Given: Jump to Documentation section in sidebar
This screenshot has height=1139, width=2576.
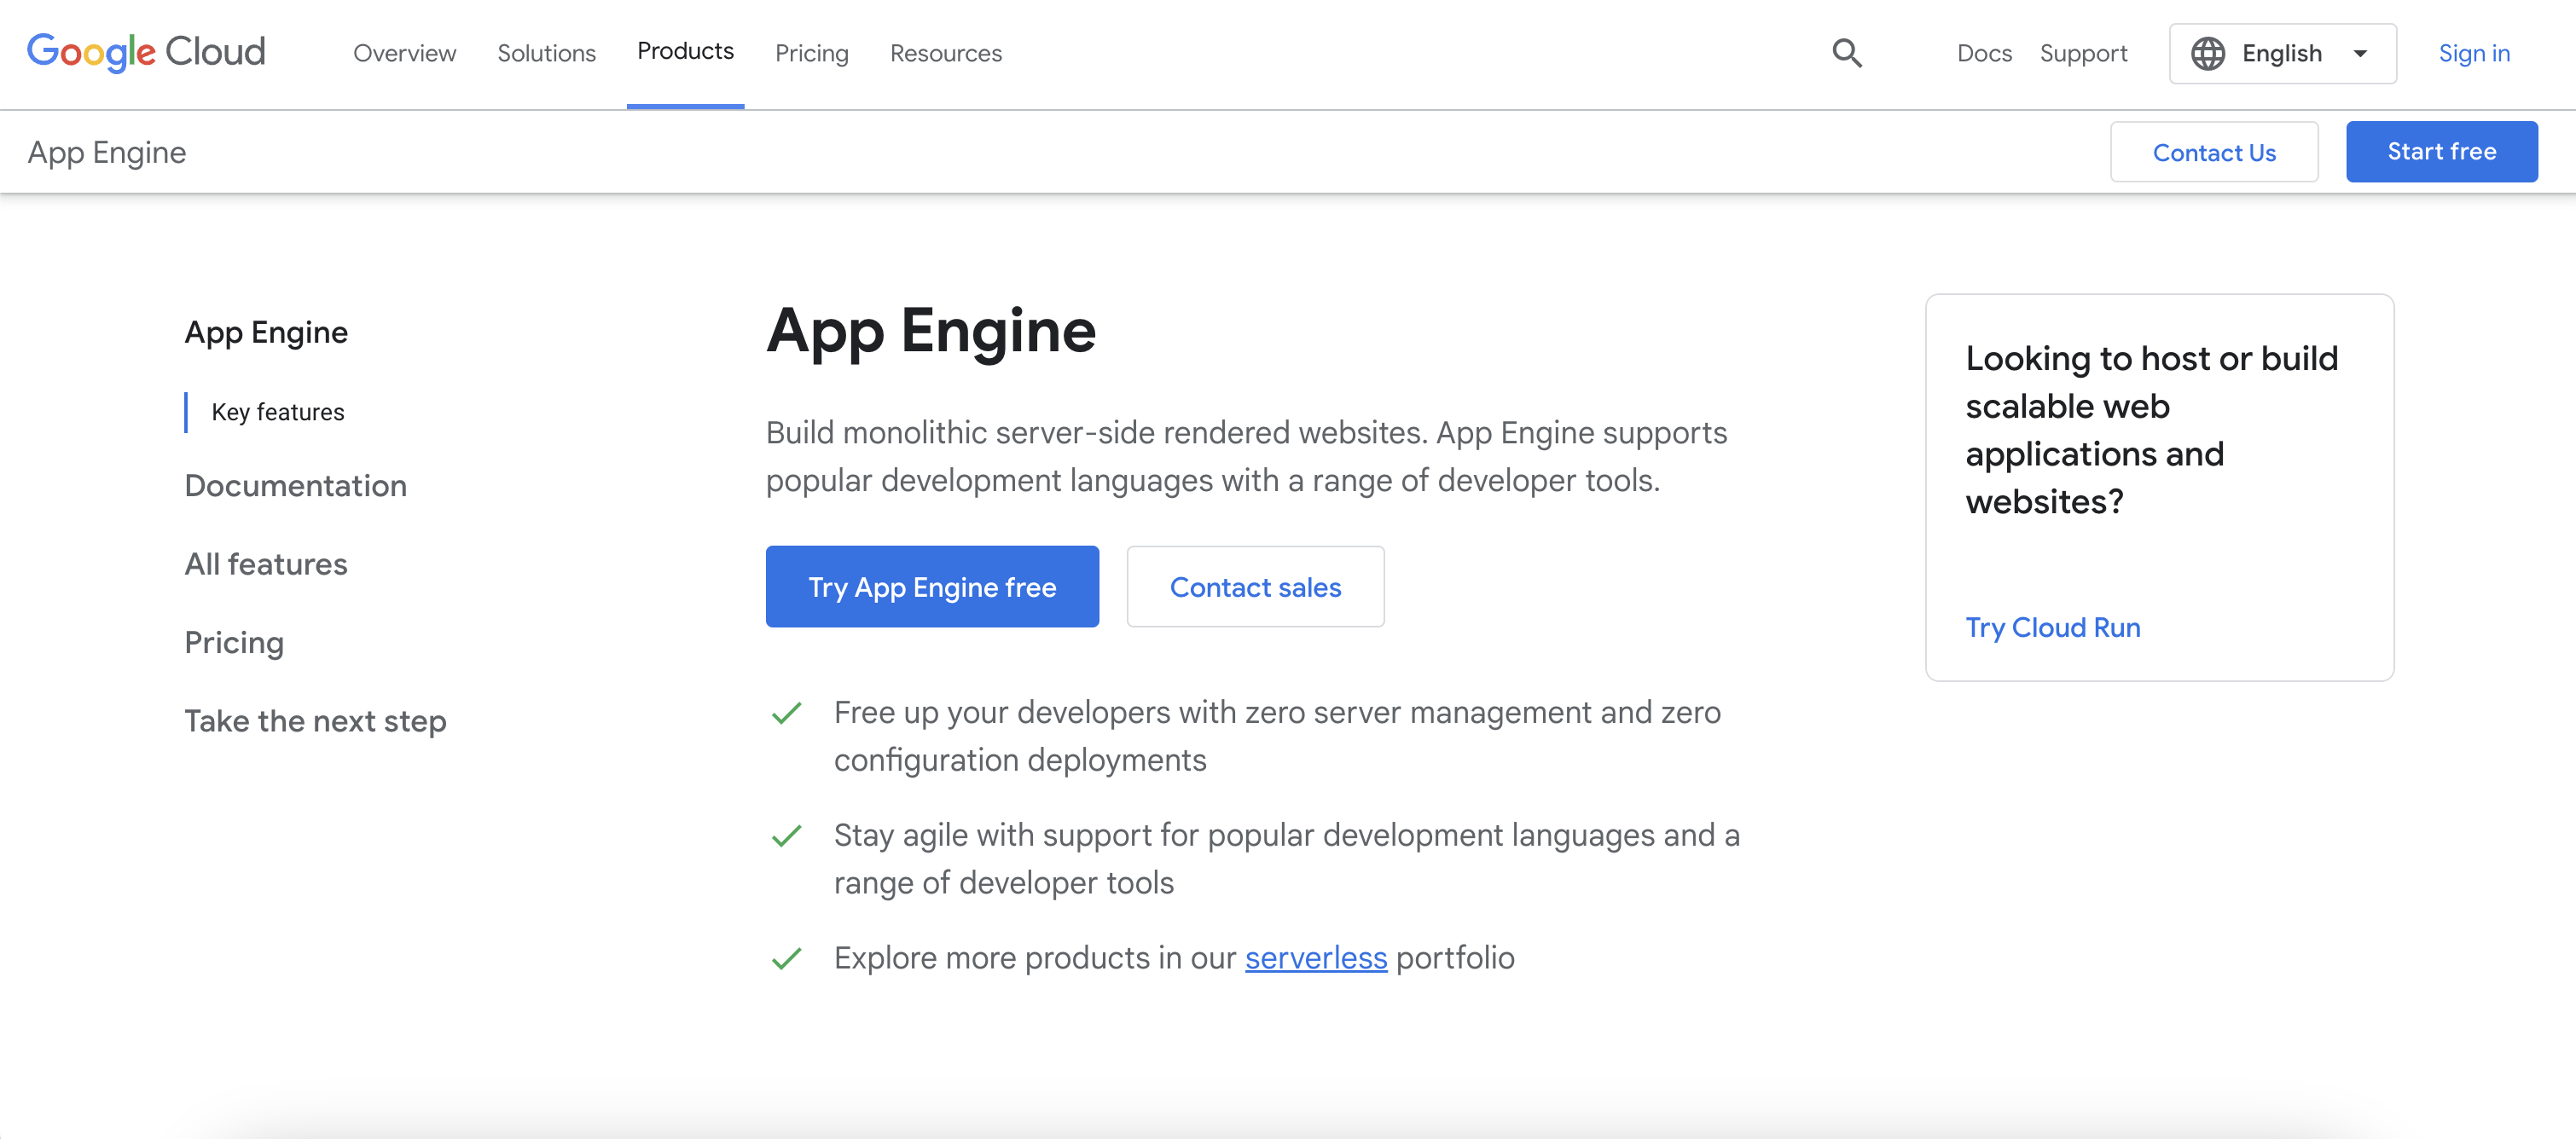Looking at the screenshot, I should (x=296, y=486).
